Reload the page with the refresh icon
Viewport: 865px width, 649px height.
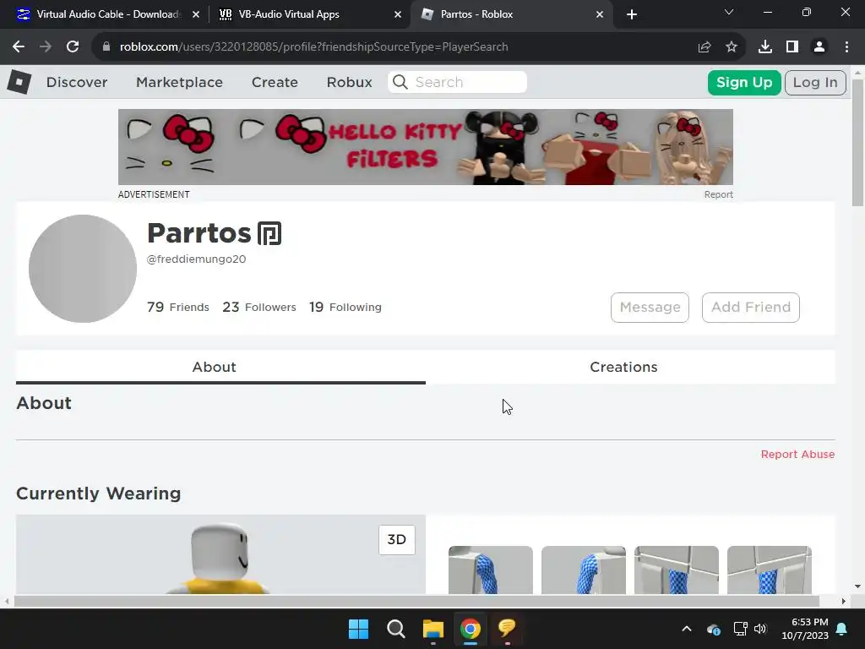pyautogui.click(x=73, y=47)
